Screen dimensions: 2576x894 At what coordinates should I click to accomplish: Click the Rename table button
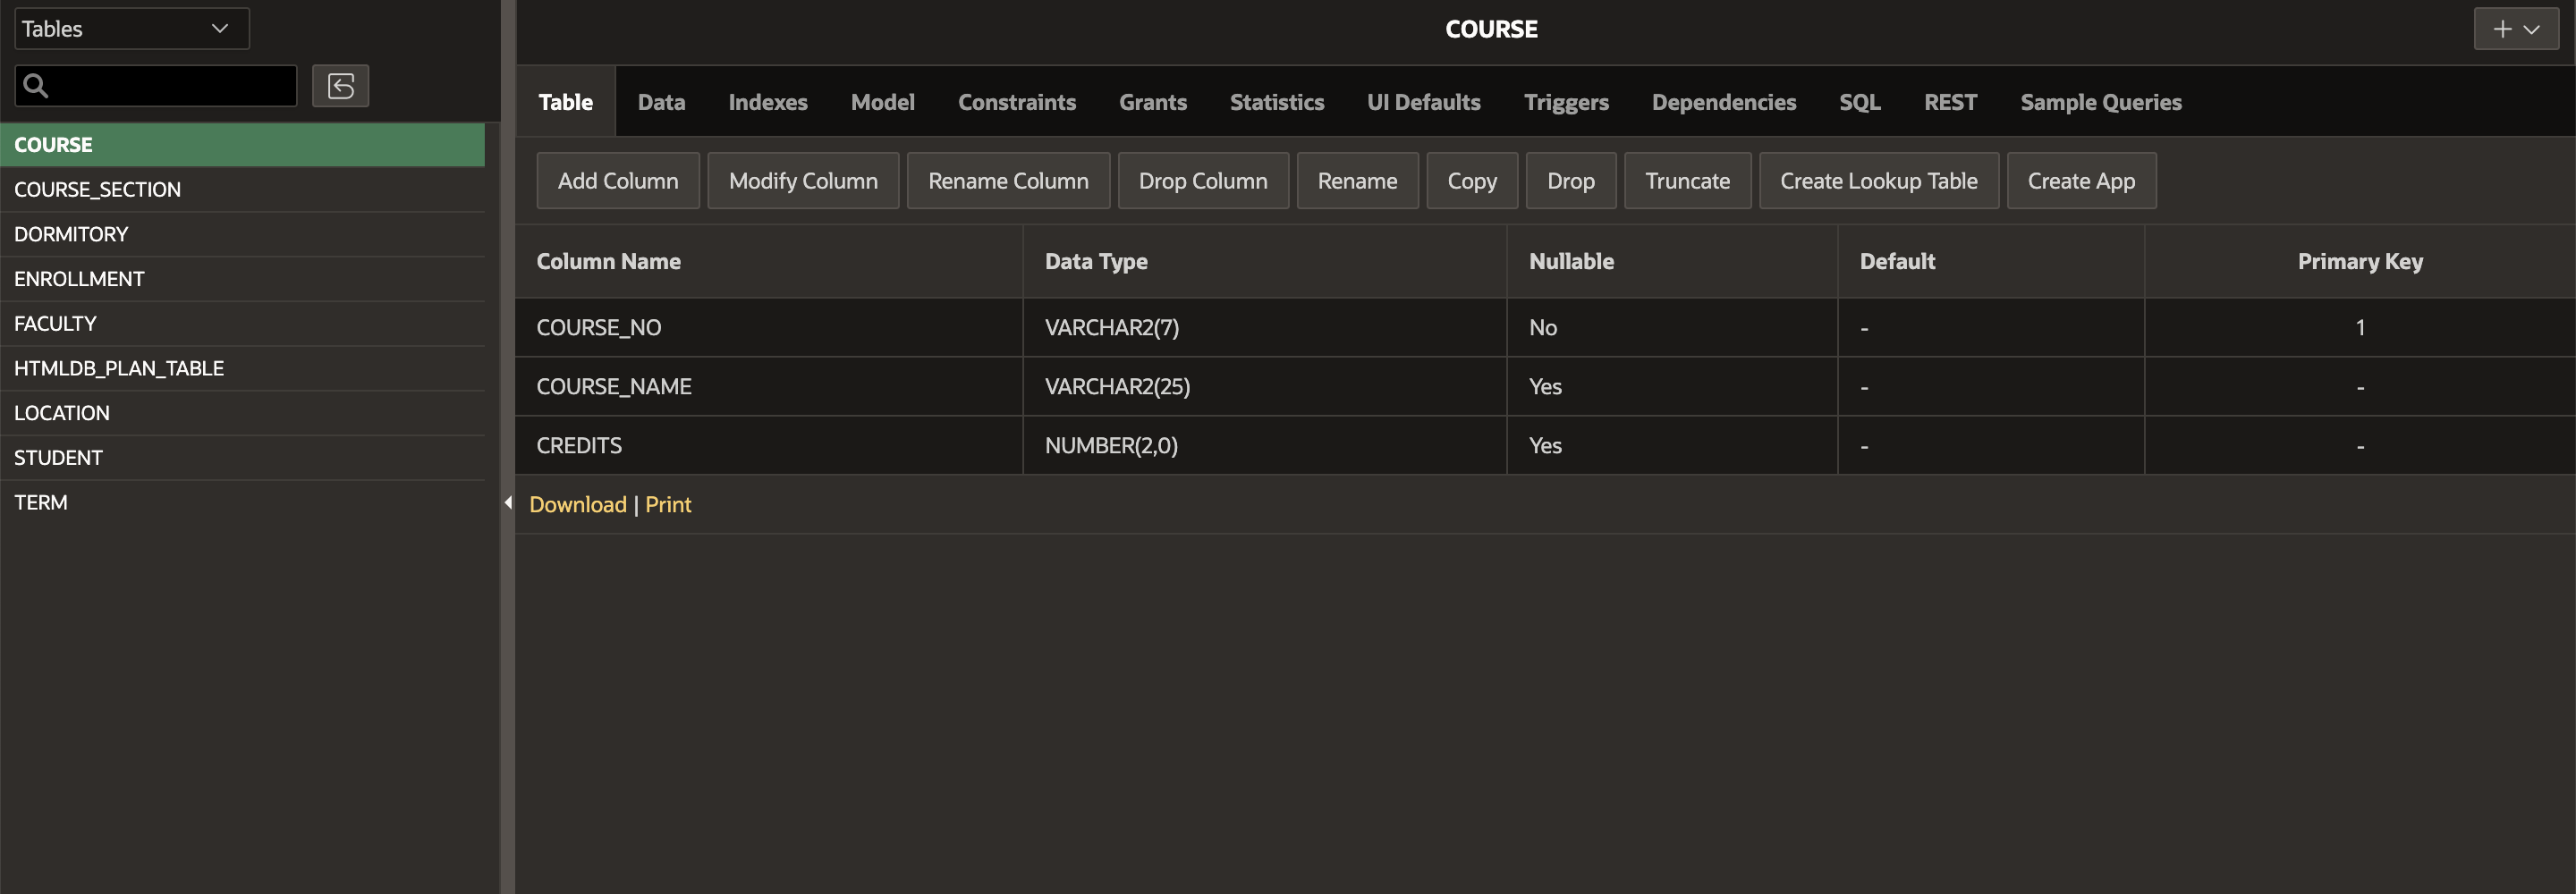coord(1357,181)
